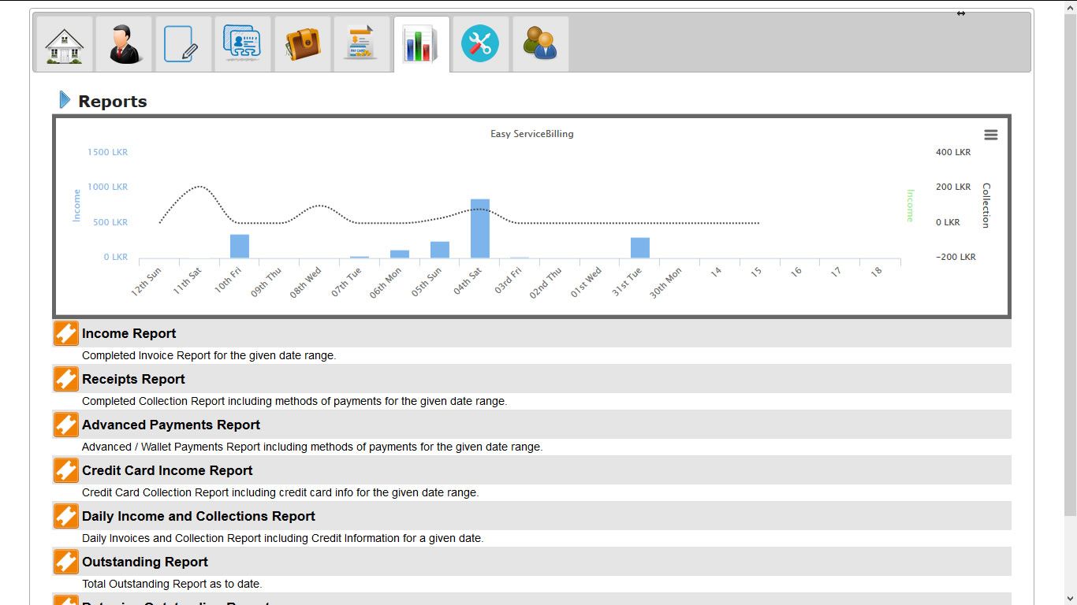This screenshot has width=1077, height=605.
Task: Click the 08th Wed axis label
Action: [x=306, y=283]
